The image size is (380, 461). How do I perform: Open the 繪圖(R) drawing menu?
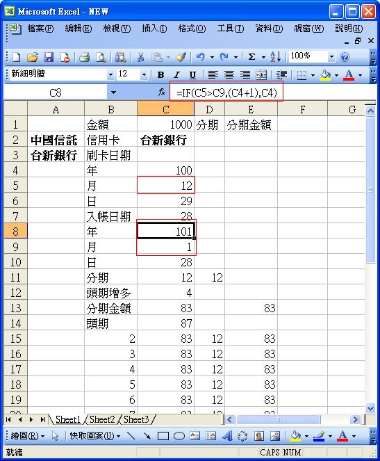pyautogui.click(x=27, y=435)
